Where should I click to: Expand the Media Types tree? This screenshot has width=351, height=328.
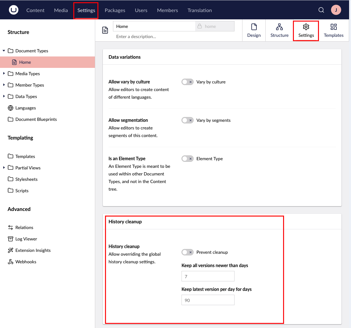[x=4, y=74]
